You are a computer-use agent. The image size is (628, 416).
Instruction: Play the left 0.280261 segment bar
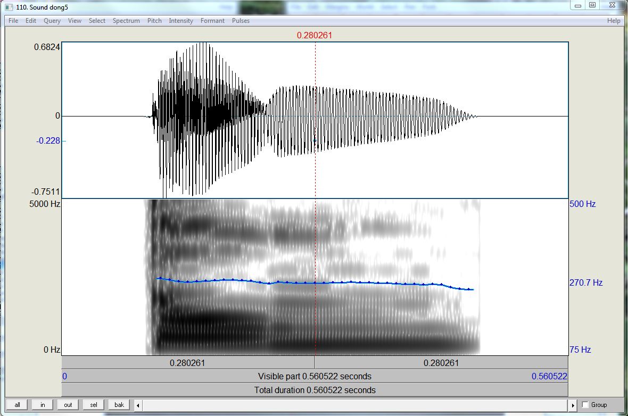point(188,363)
